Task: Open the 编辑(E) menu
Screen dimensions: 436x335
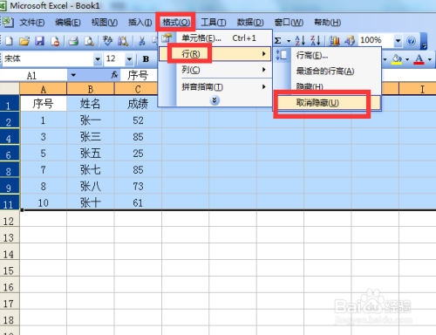Action: pyautogui.click(x=68, y=23)
